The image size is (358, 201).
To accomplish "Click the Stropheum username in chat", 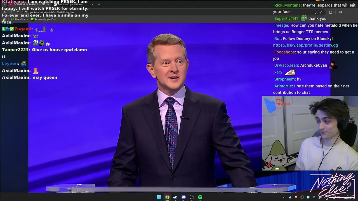I will point(284,79).
